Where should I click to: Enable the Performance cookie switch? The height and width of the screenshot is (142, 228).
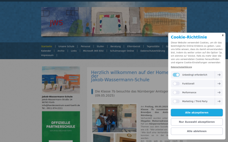176,92
